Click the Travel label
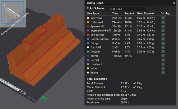This screenshot has height=109, width=178. pos(94,56)
